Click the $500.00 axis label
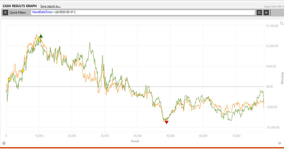This screenshot has width=284, height=158. [271, 66]
